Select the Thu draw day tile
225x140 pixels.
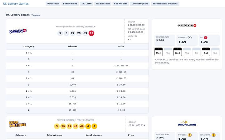pyautogui.click(x=187, y=52)
